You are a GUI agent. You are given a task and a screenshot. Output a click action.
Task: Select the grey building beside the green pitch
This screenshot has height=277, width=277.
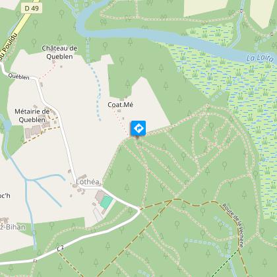point(100,196)
